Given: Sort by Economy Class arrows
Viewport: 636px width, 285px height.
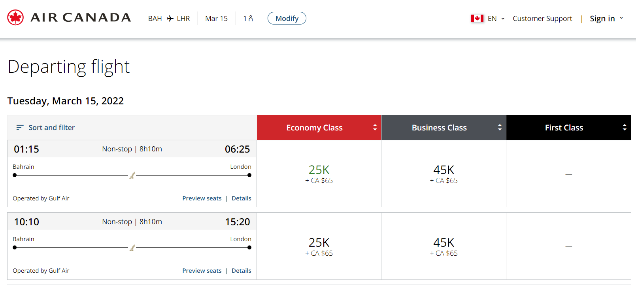Looking at the screenshot, I should point(375,127).
